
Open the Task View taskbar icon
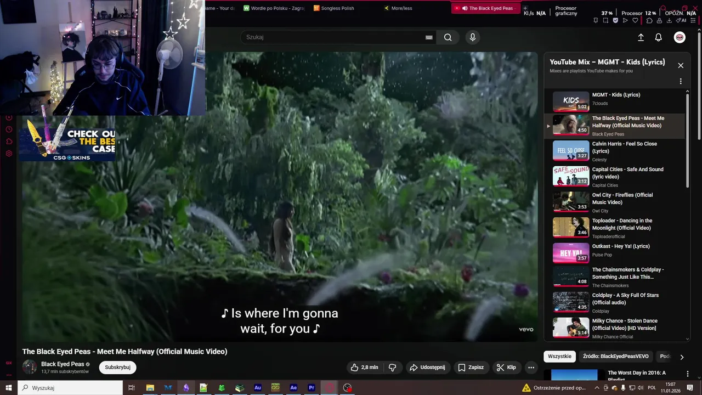point(132,388)
